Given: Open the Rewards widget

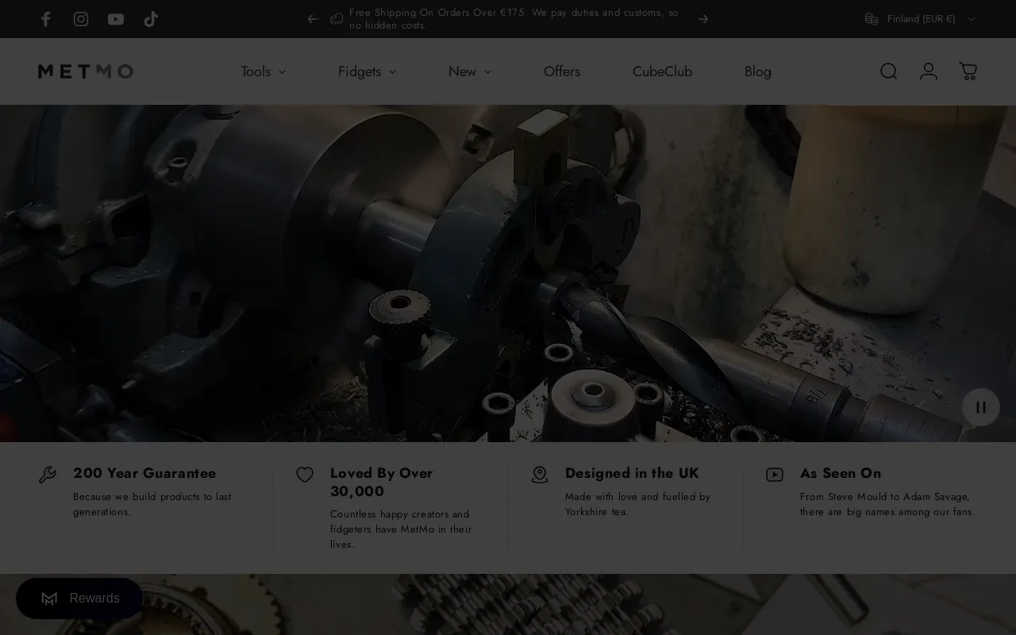Looking at the screenshot, I should [79, 598].
